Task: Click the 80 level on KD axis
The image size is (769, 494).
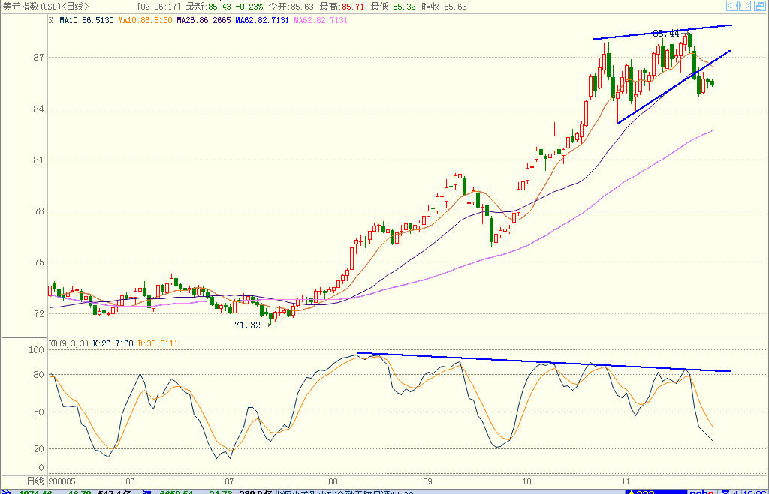Action: [38, 375]
